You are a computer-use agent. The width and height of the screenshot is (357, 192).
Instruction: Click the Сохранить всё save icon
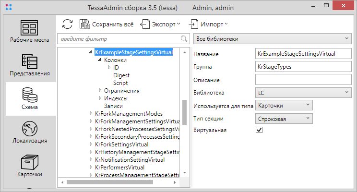(x=84, y=24)
